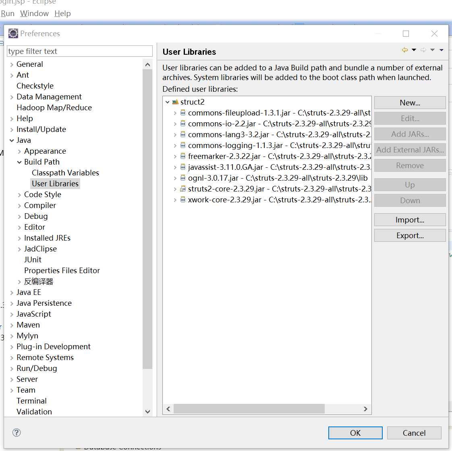
Task: Collapse the struct2 library node
Action: coord(167,102)
